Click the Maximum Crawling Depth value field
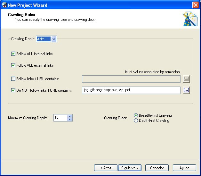Image resolution: width=201 pixels, height=176 pixels. click(60, 118)
